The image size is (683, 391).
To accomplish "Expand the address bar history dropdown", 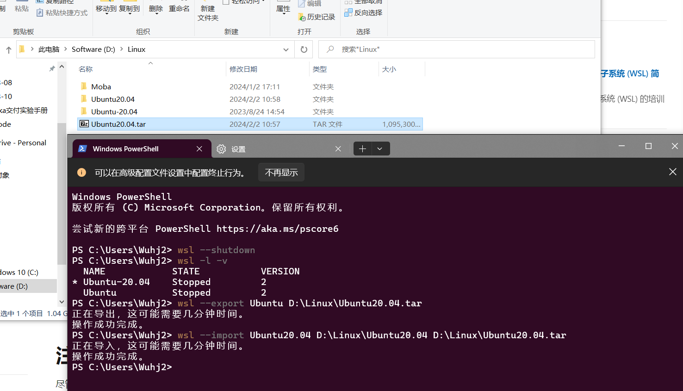I will pos(286,50).
